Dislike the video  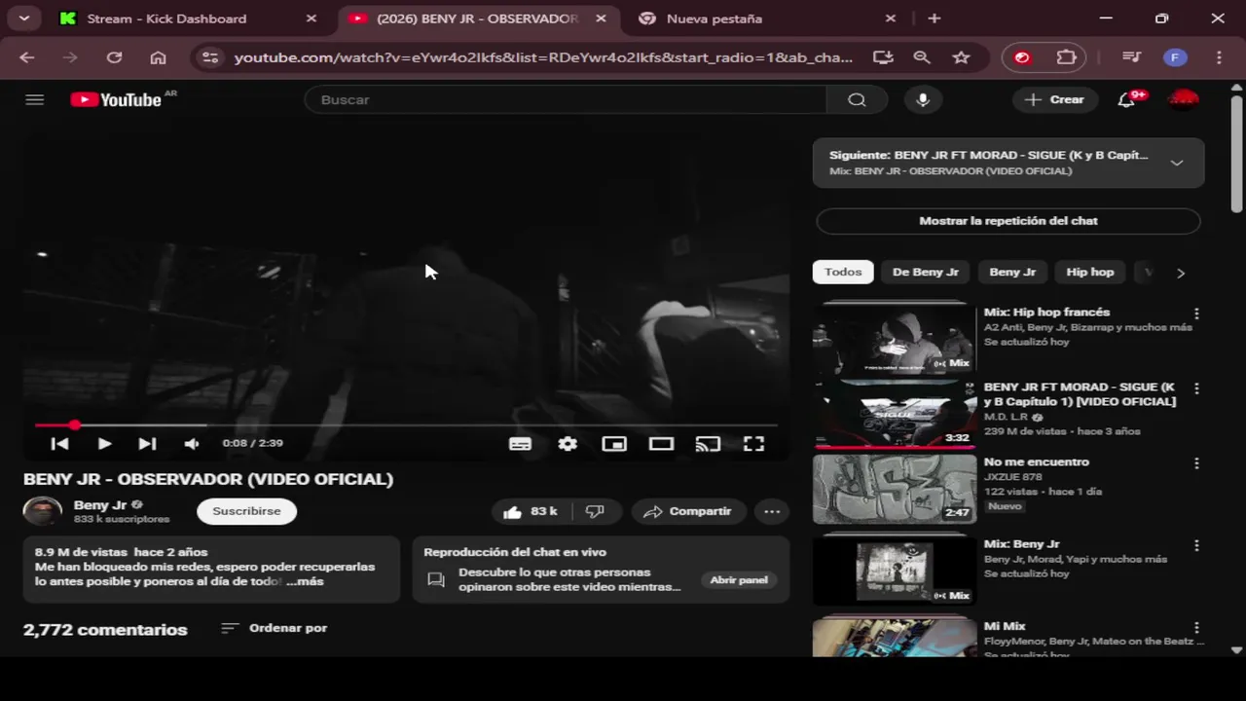pos(596,511)
